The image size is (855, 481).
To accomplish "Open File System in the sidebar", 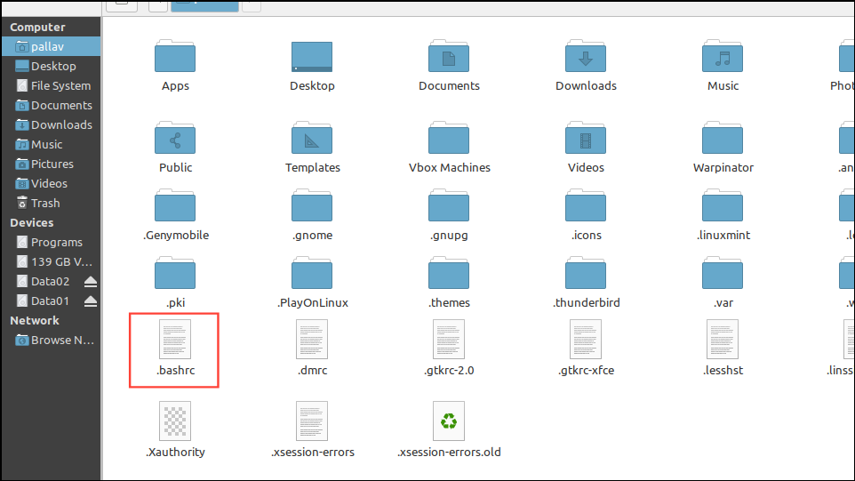I will 52,85.
